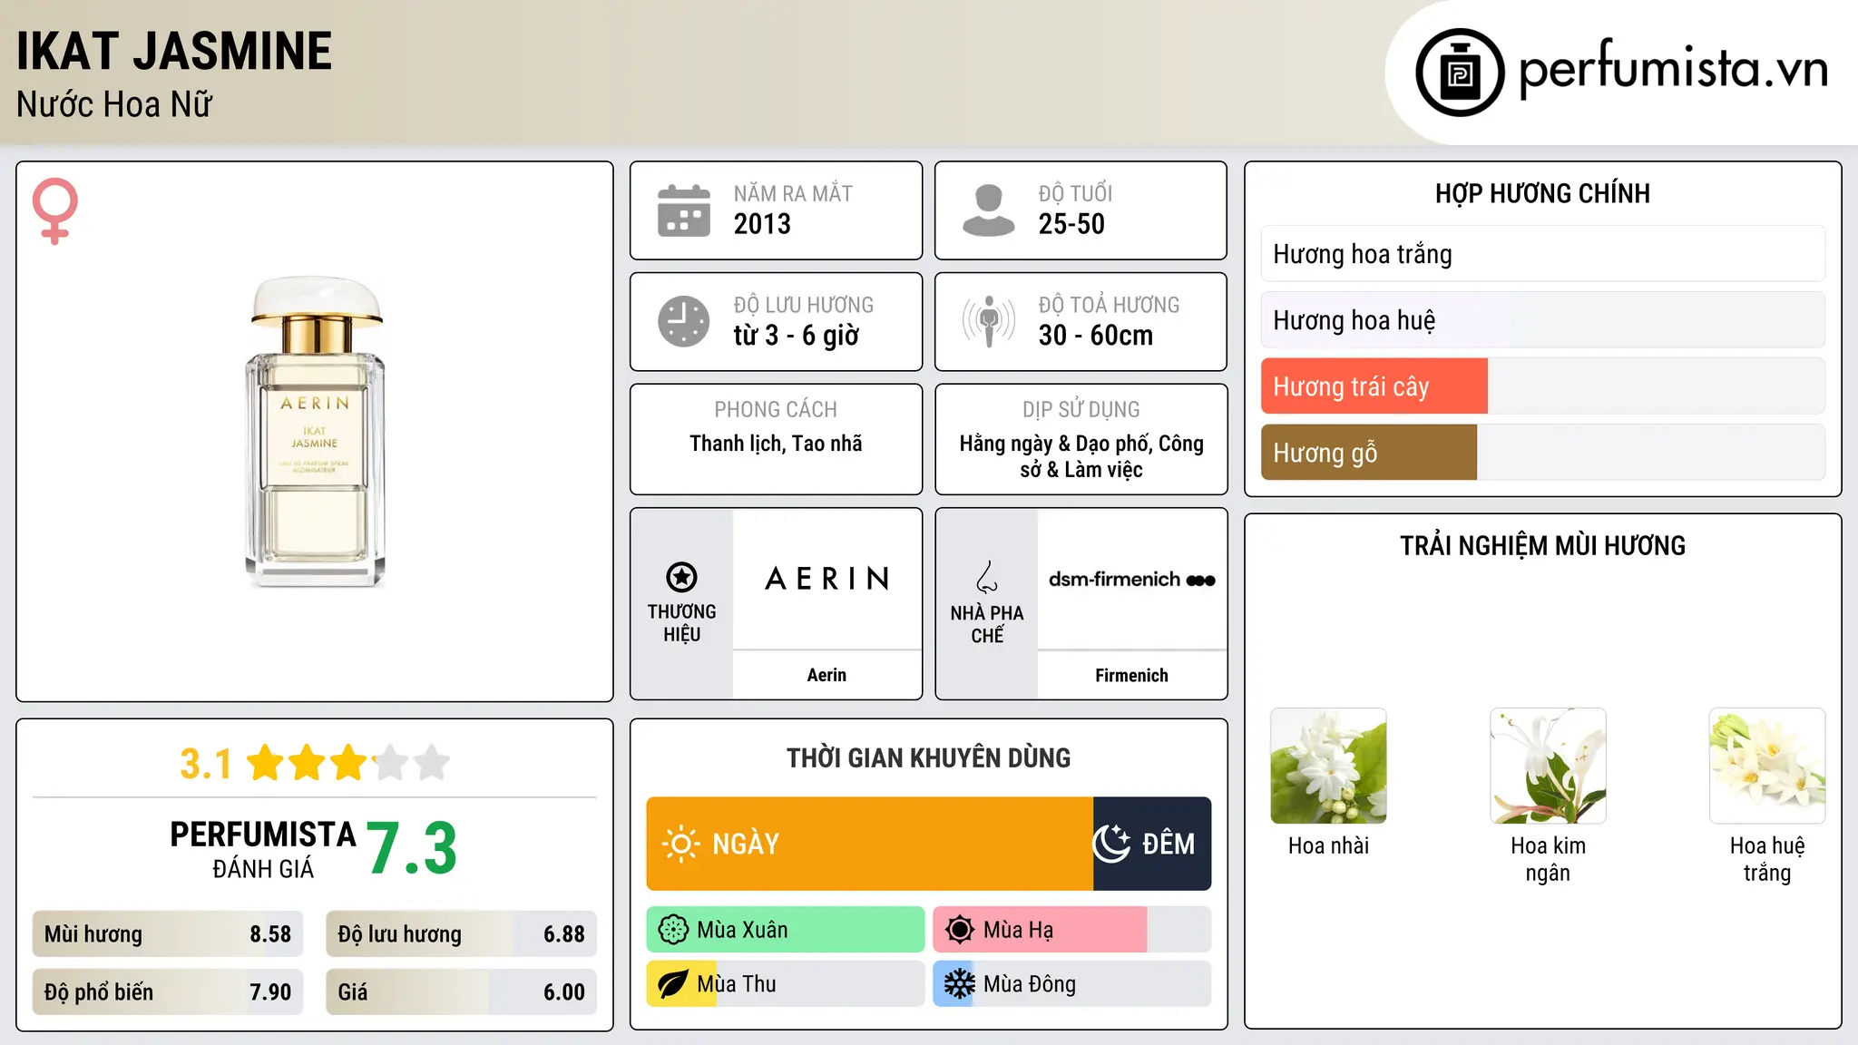Screen dimensions: 1858x1045
Task: Click the sillage value 30 - 60cm
Action: (1096, 336)
